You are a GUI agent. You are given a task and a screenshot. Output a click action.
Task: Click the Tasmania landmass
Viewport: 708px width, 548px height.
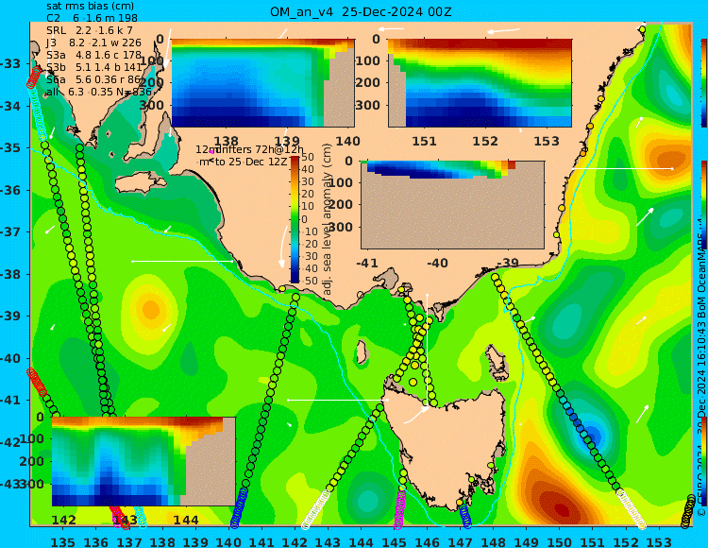click(x=447, y=445)
